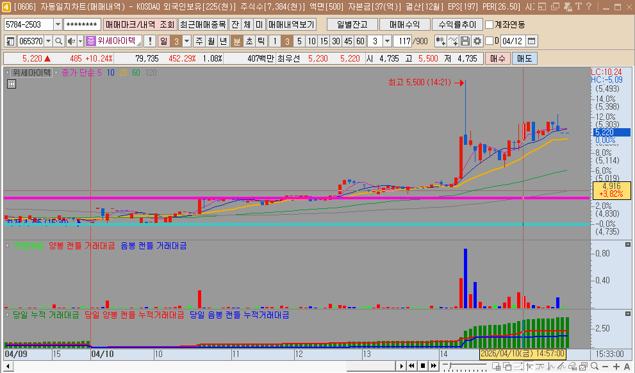The height and width of the screenshot is (373, 635).
Task: Select the 틱 tick chart toggle
Action: pos(261,41)
